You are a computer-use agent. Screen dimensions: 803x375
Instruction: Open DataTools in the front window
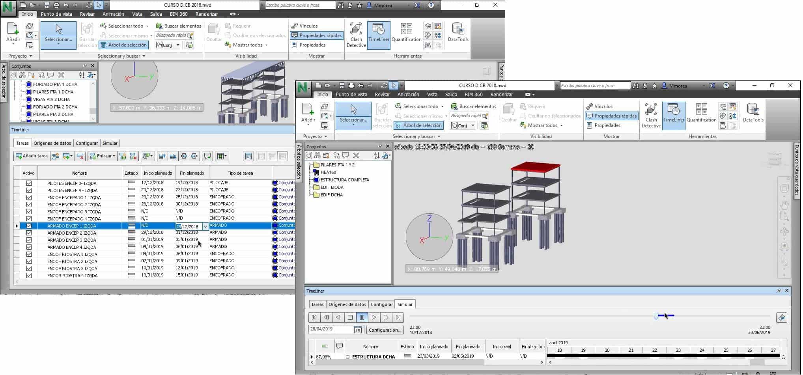tap(753, 112)
